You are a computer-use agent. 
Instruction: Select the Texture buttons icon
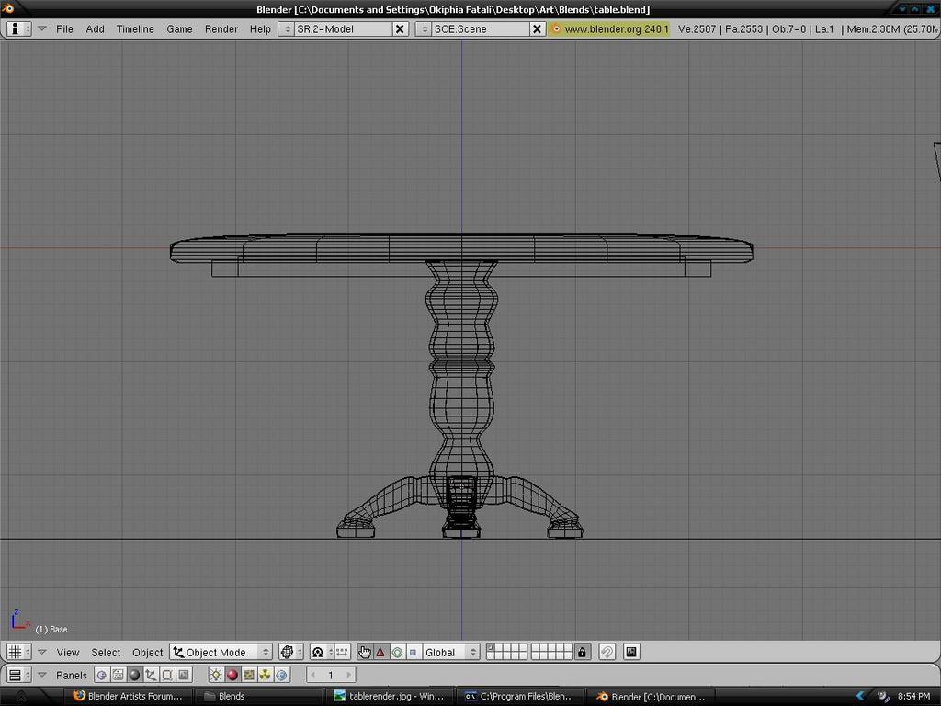(248, 676)
